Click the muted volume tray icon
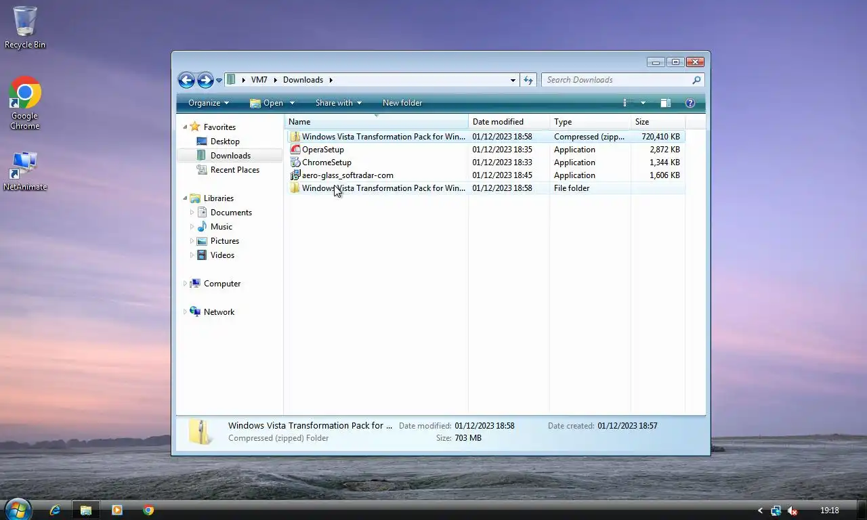Viewport: 867px width, 520px height. tap(792, 511)
